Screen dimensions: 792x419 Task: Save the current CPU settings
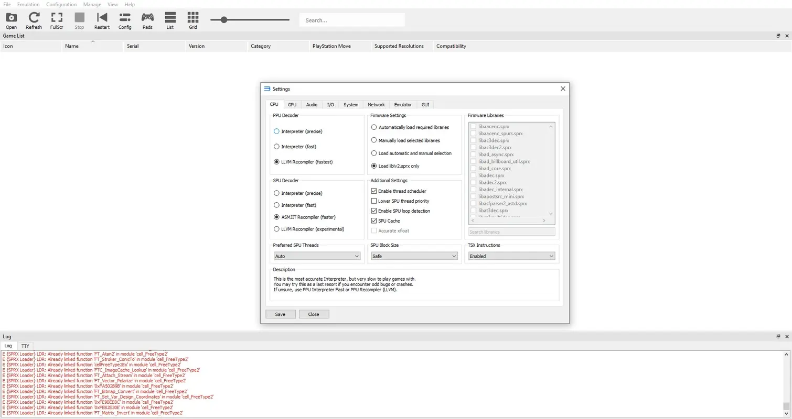[280, 314]
